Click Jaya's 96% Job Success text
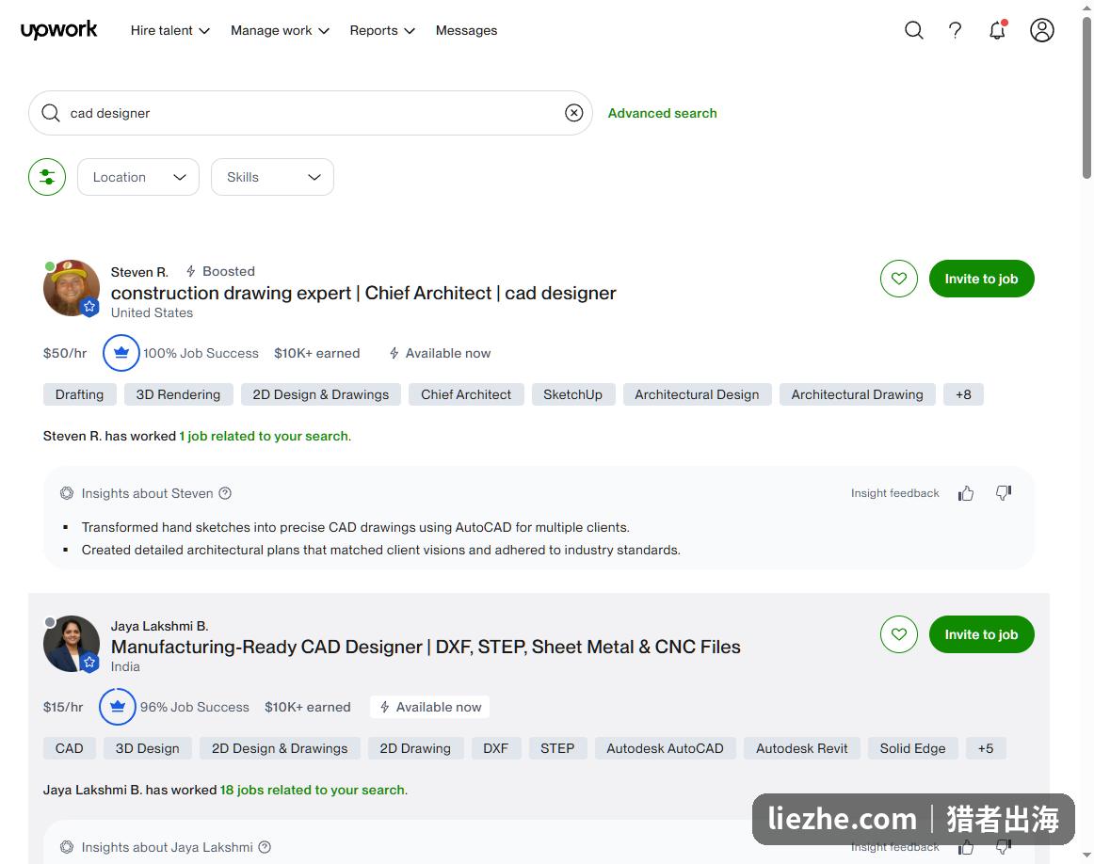This screenshot has width=1094, height=864. click(x=195, y=707)
